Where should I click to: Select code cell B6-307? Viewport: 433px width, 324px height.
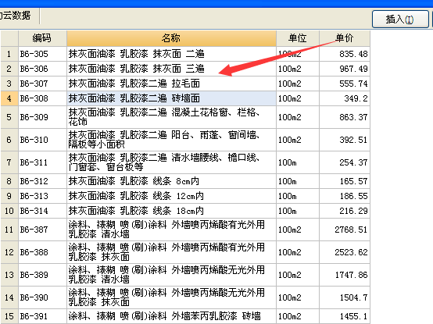(x=42, y=84)
